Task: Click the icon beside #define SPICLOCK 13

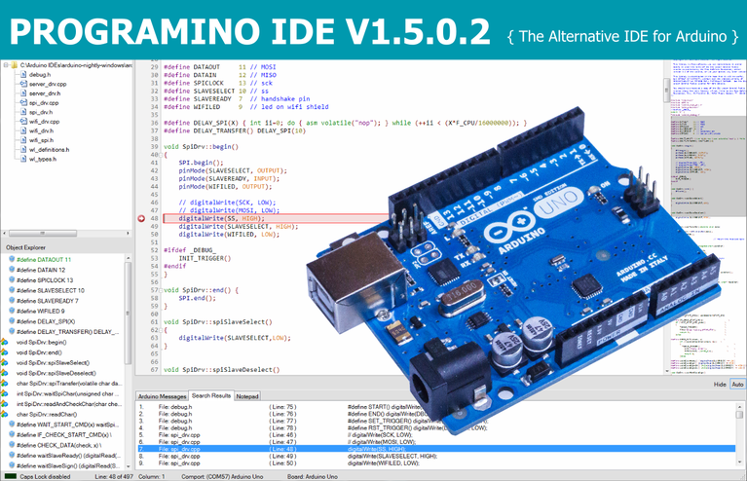Action: (12, 280)
